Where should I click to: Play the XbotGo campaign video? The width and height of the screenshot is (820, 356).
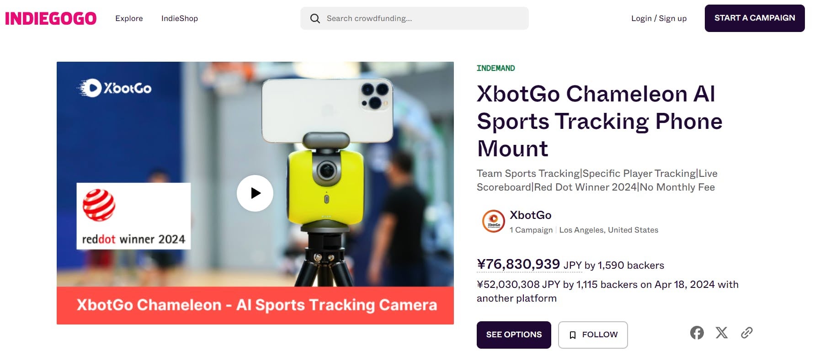255,193
